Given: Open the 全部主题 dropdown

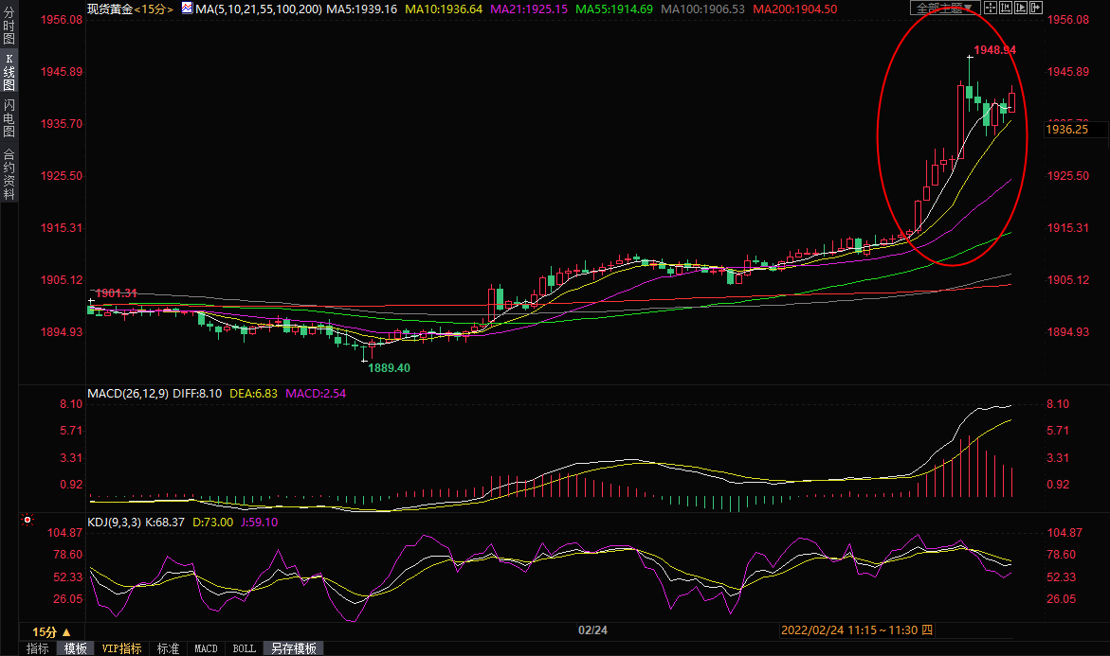Looking at the screenshot, I should (944, 8).
